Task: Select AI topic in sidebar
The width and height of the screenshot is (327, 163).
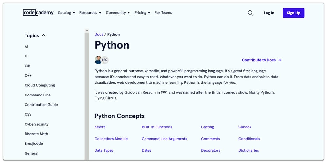Action: tap(26, 46)
